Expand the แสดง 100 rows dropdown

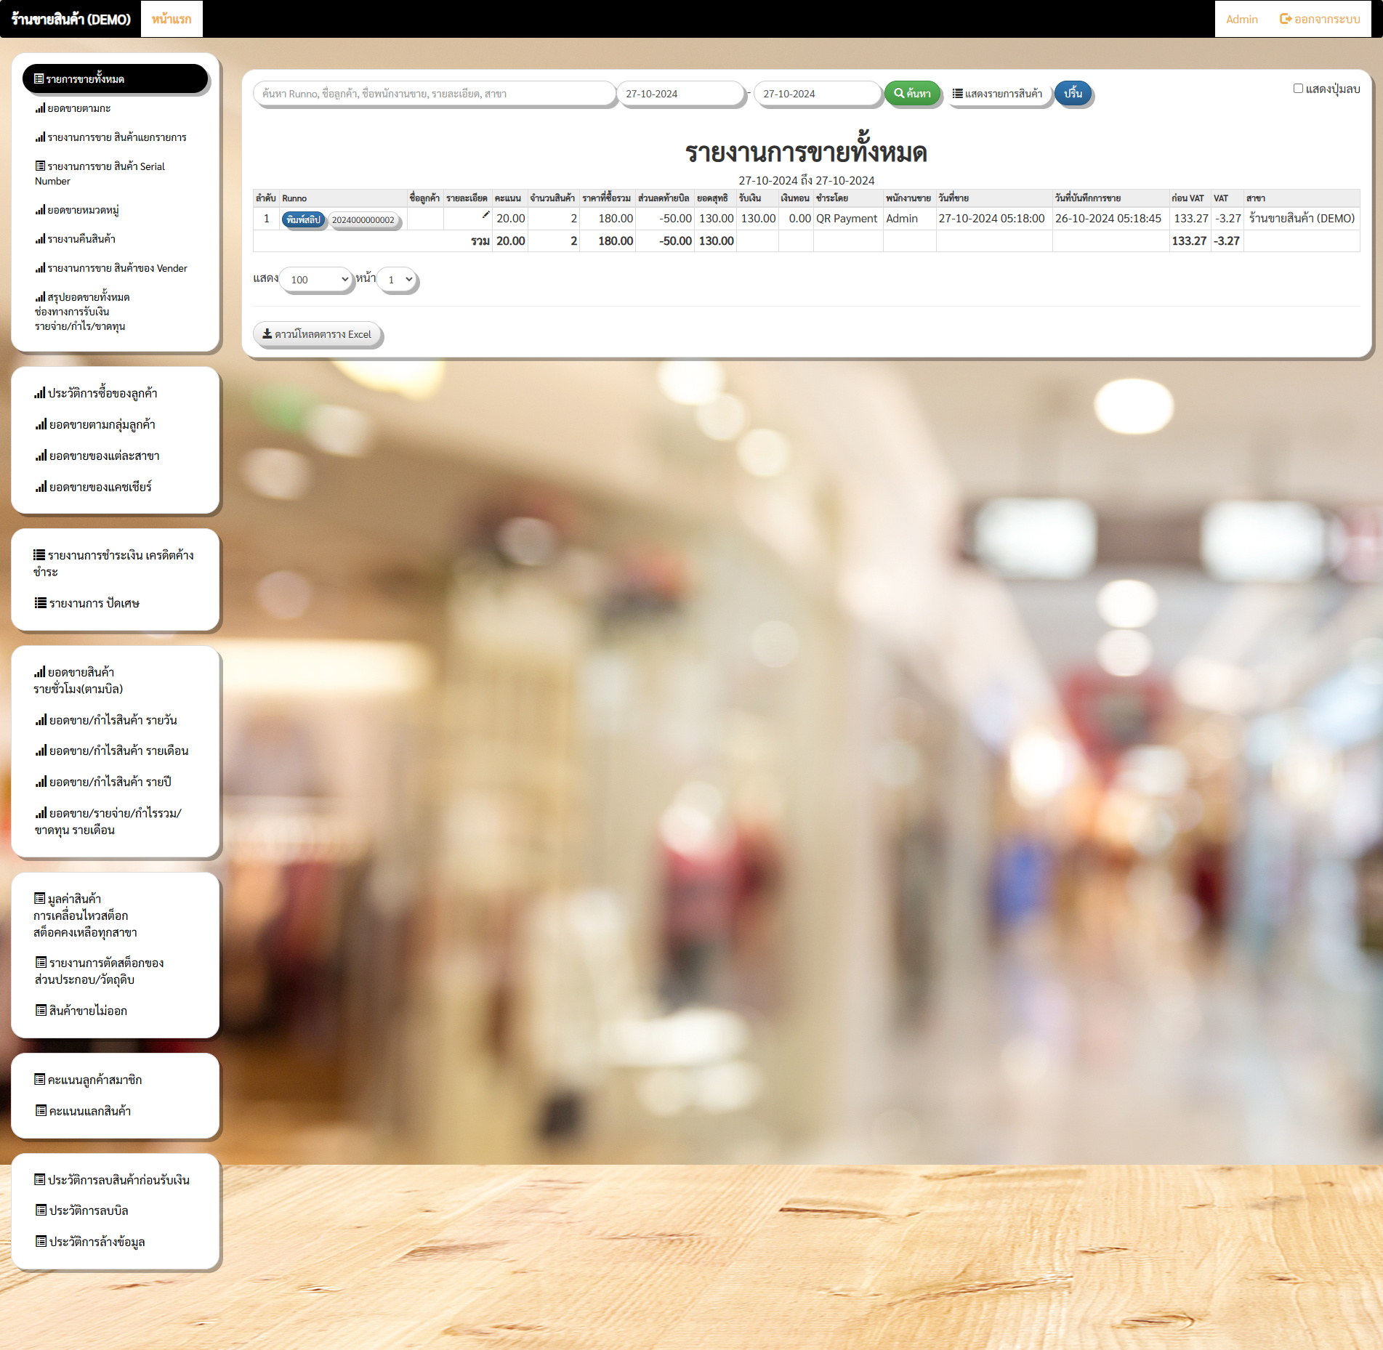click(316, 280)
